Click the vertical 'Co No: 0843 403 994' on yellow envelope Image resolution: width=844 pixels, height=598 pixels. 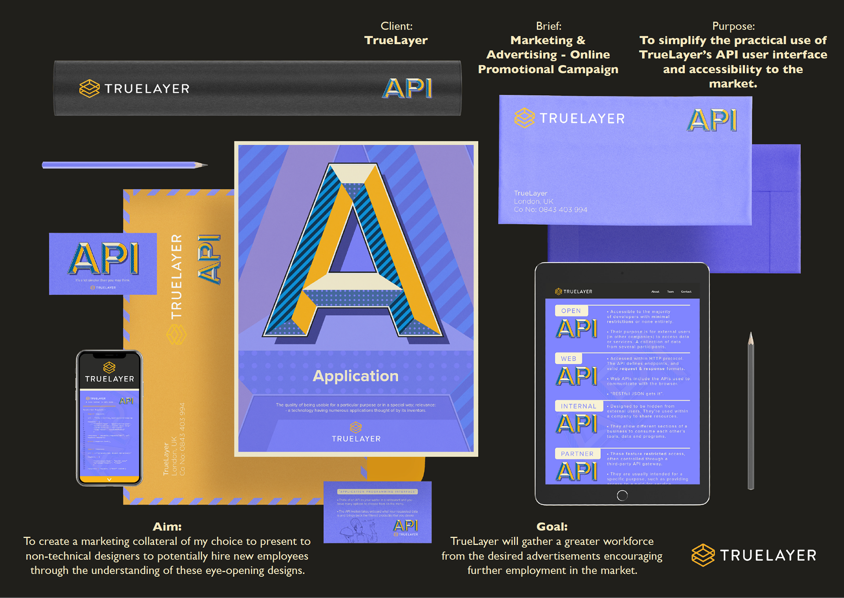click(182, 439)
